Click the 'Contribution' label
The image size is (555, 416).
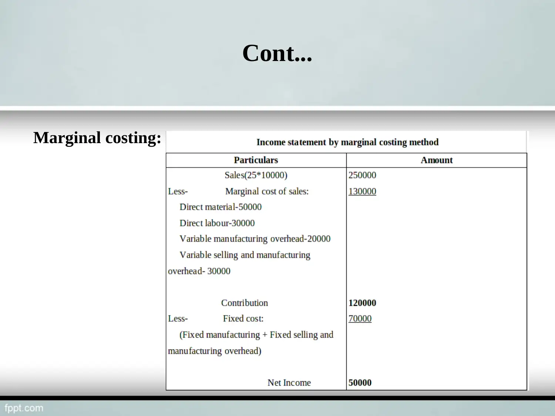245,303
